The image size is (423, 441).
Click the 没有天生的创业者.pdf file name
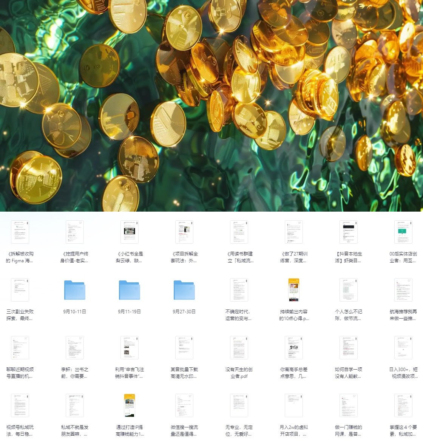point(239,373)
